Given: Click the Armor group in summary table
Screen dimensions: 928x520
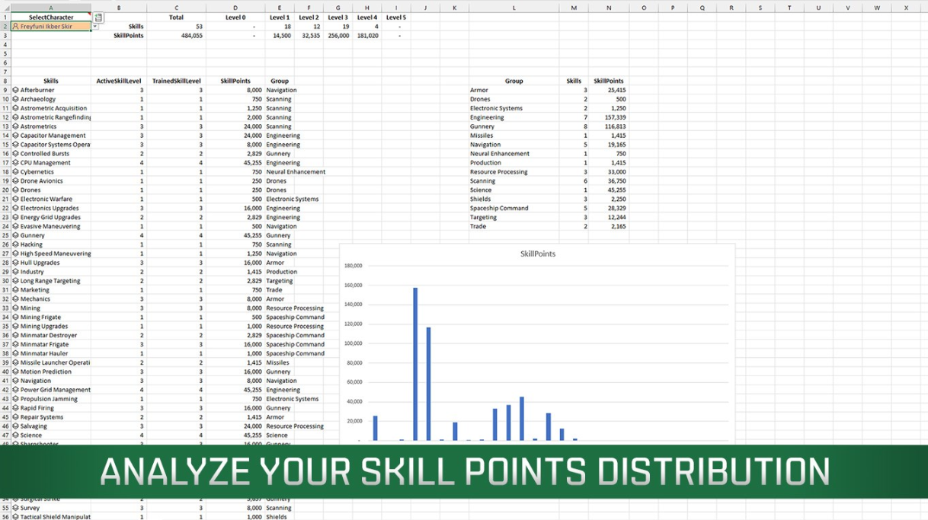Looking at the screenshot, I should pyautogui.click(x=478, y=90).
